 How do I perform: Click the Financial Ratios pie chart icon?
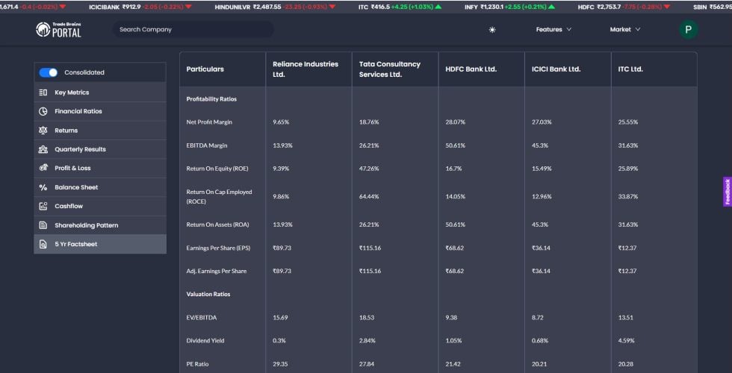point(43,111)
